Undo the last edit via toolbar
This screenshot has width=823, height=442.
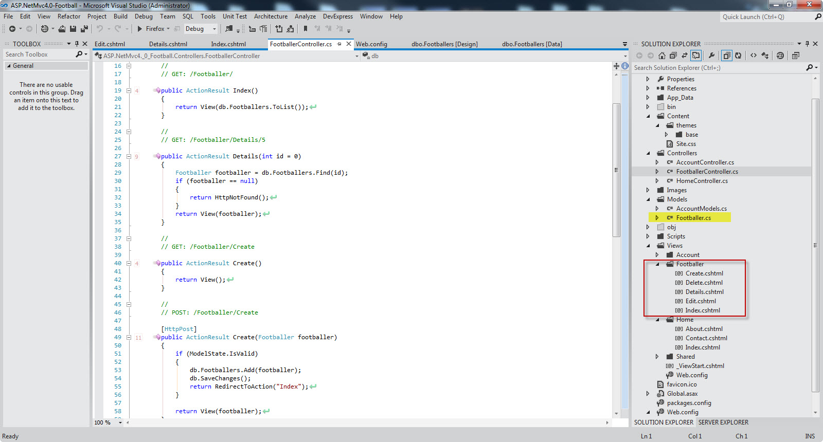click(x=100, y=29)
